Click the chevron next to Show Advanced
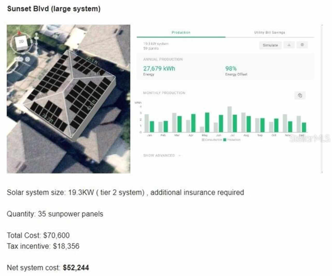The height and width of the screenshot is (276, 332). [x=179, y=155]
